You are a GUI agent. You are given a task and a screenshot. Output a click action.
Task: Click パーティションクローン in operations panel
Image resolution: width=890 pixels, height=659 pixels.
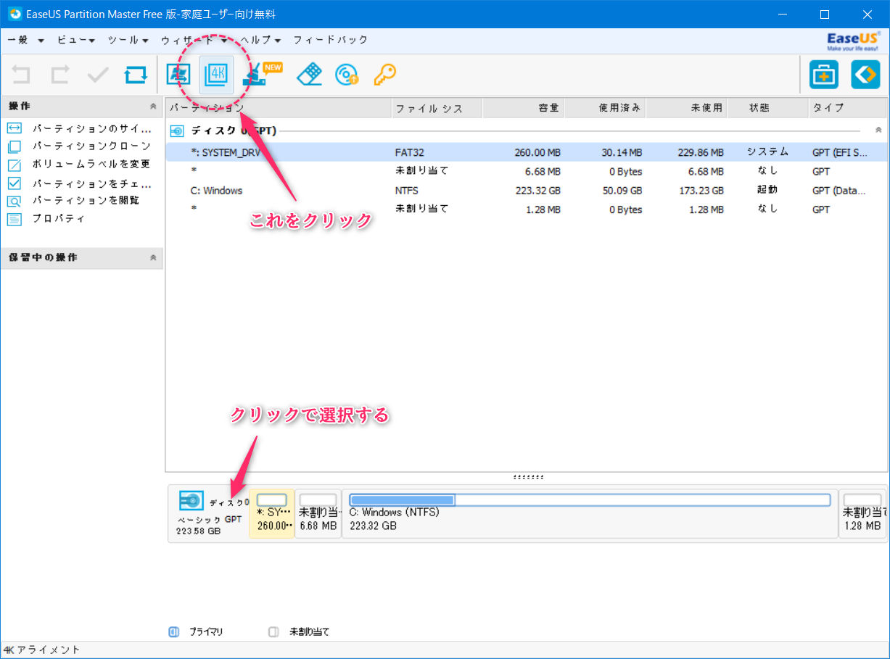pos(91,146)
